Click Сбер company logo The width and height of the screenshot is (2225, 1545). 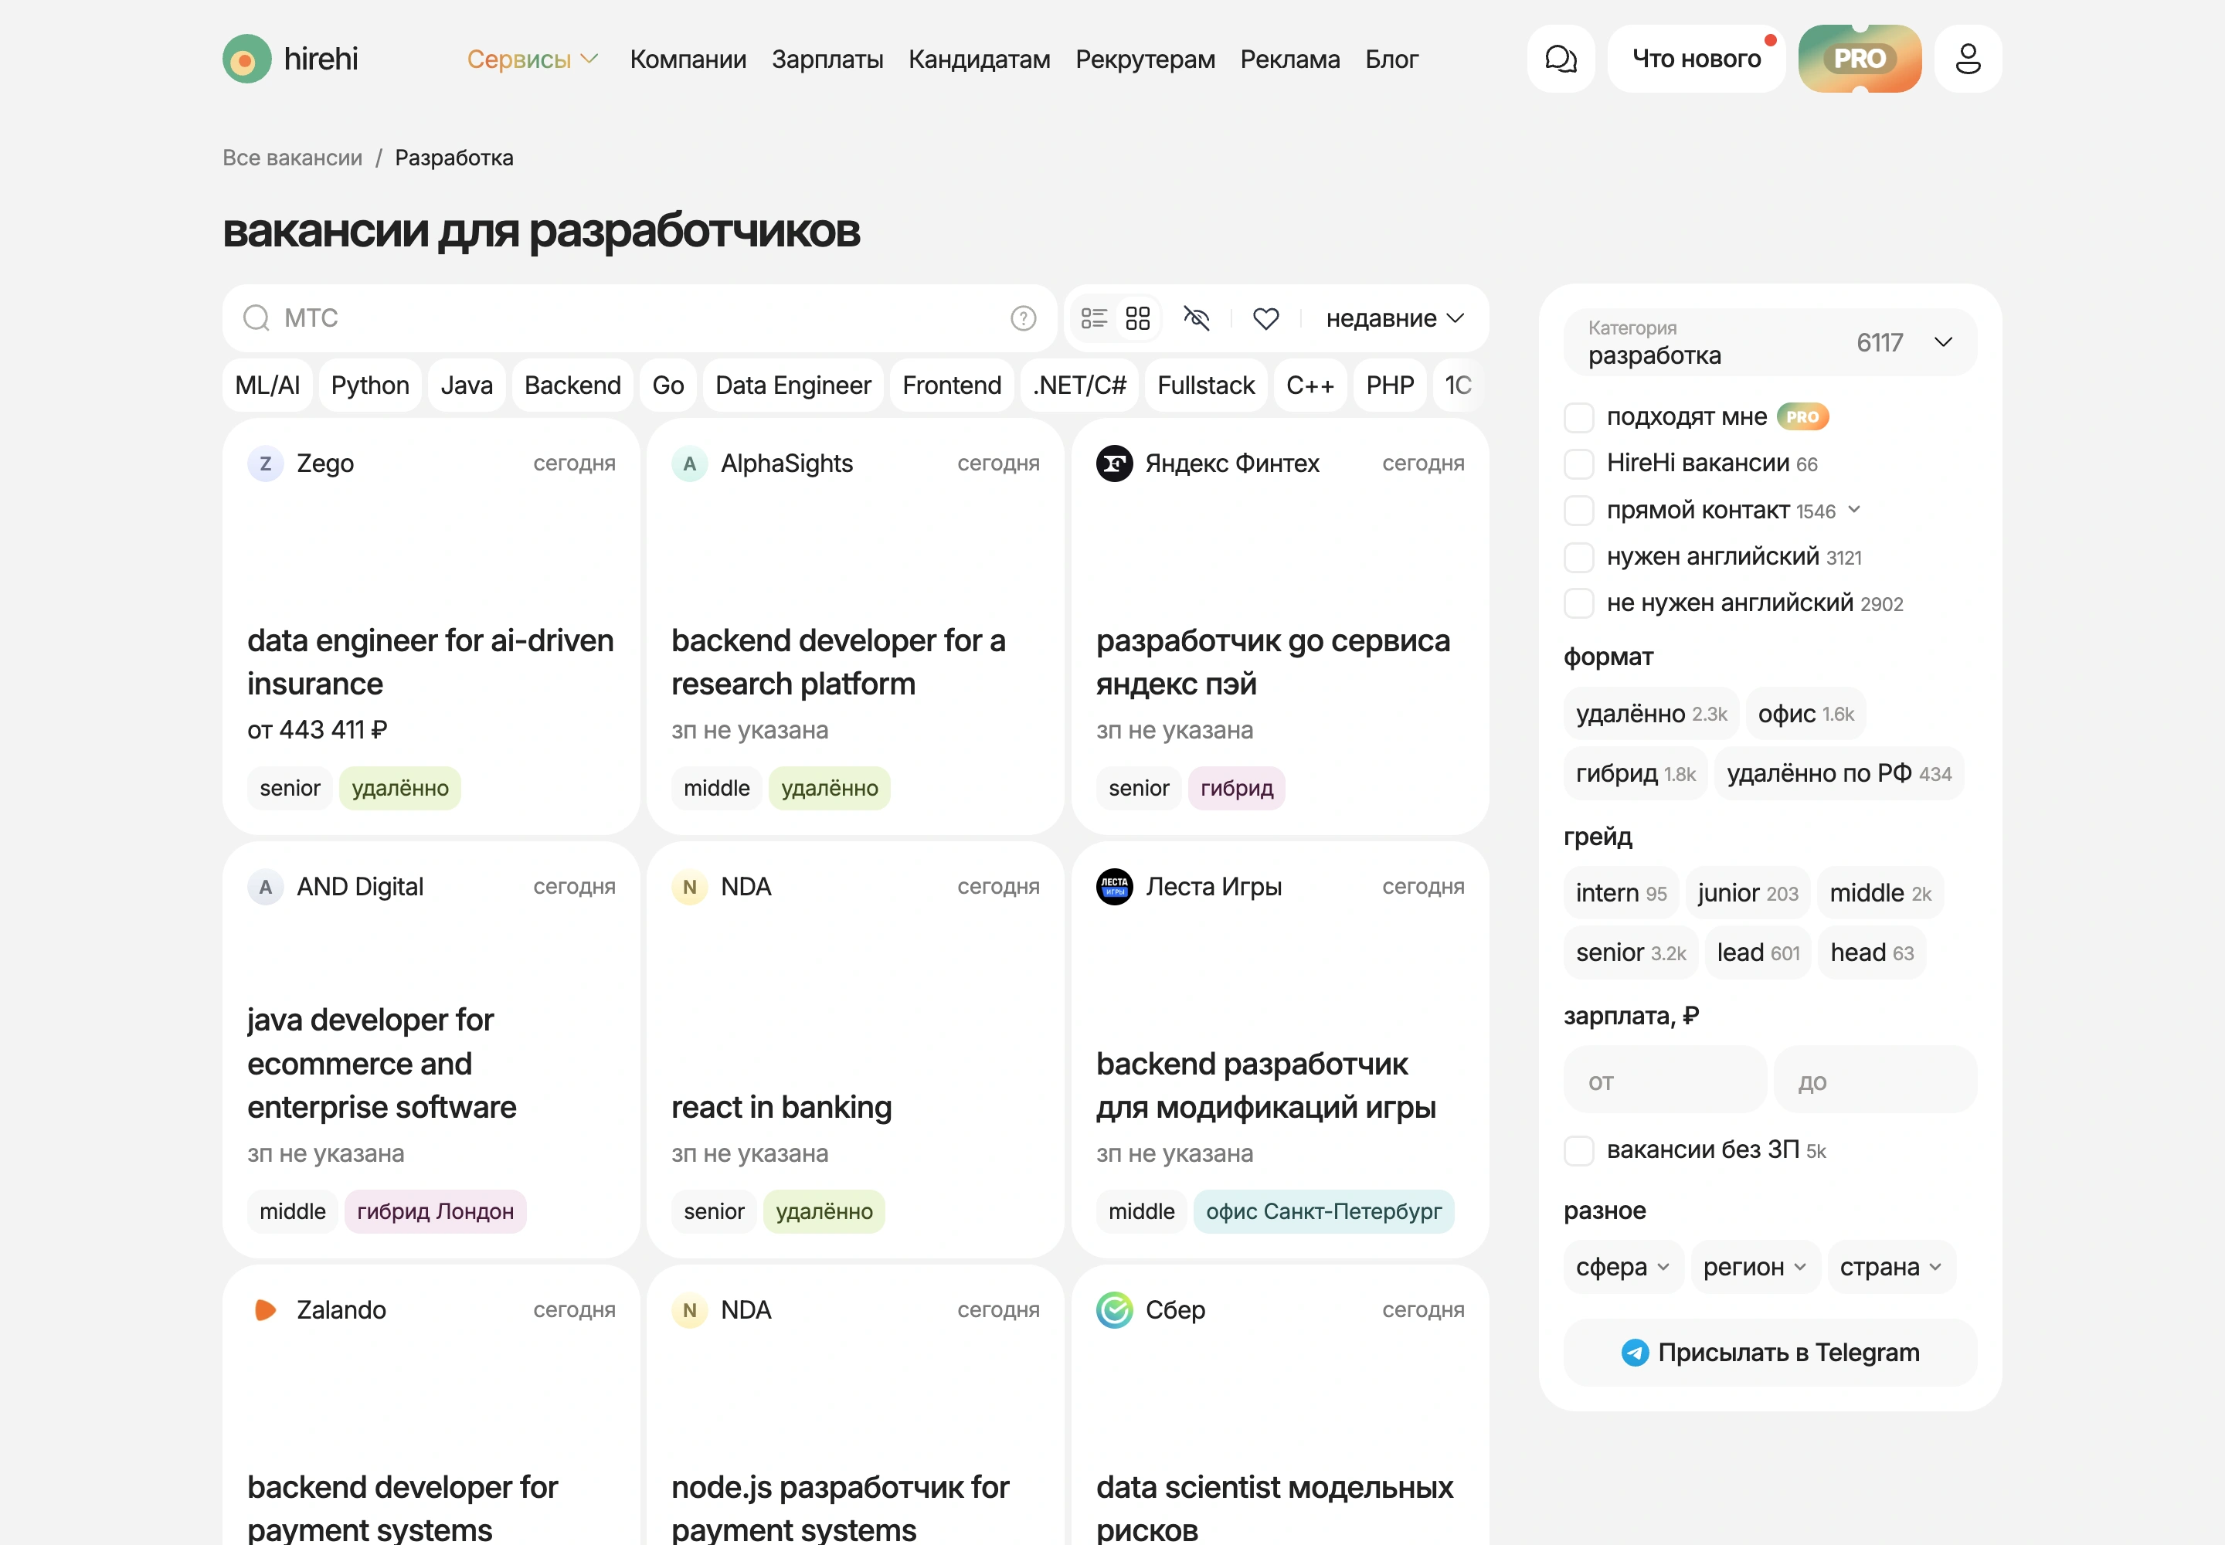click(1115, 1309)
